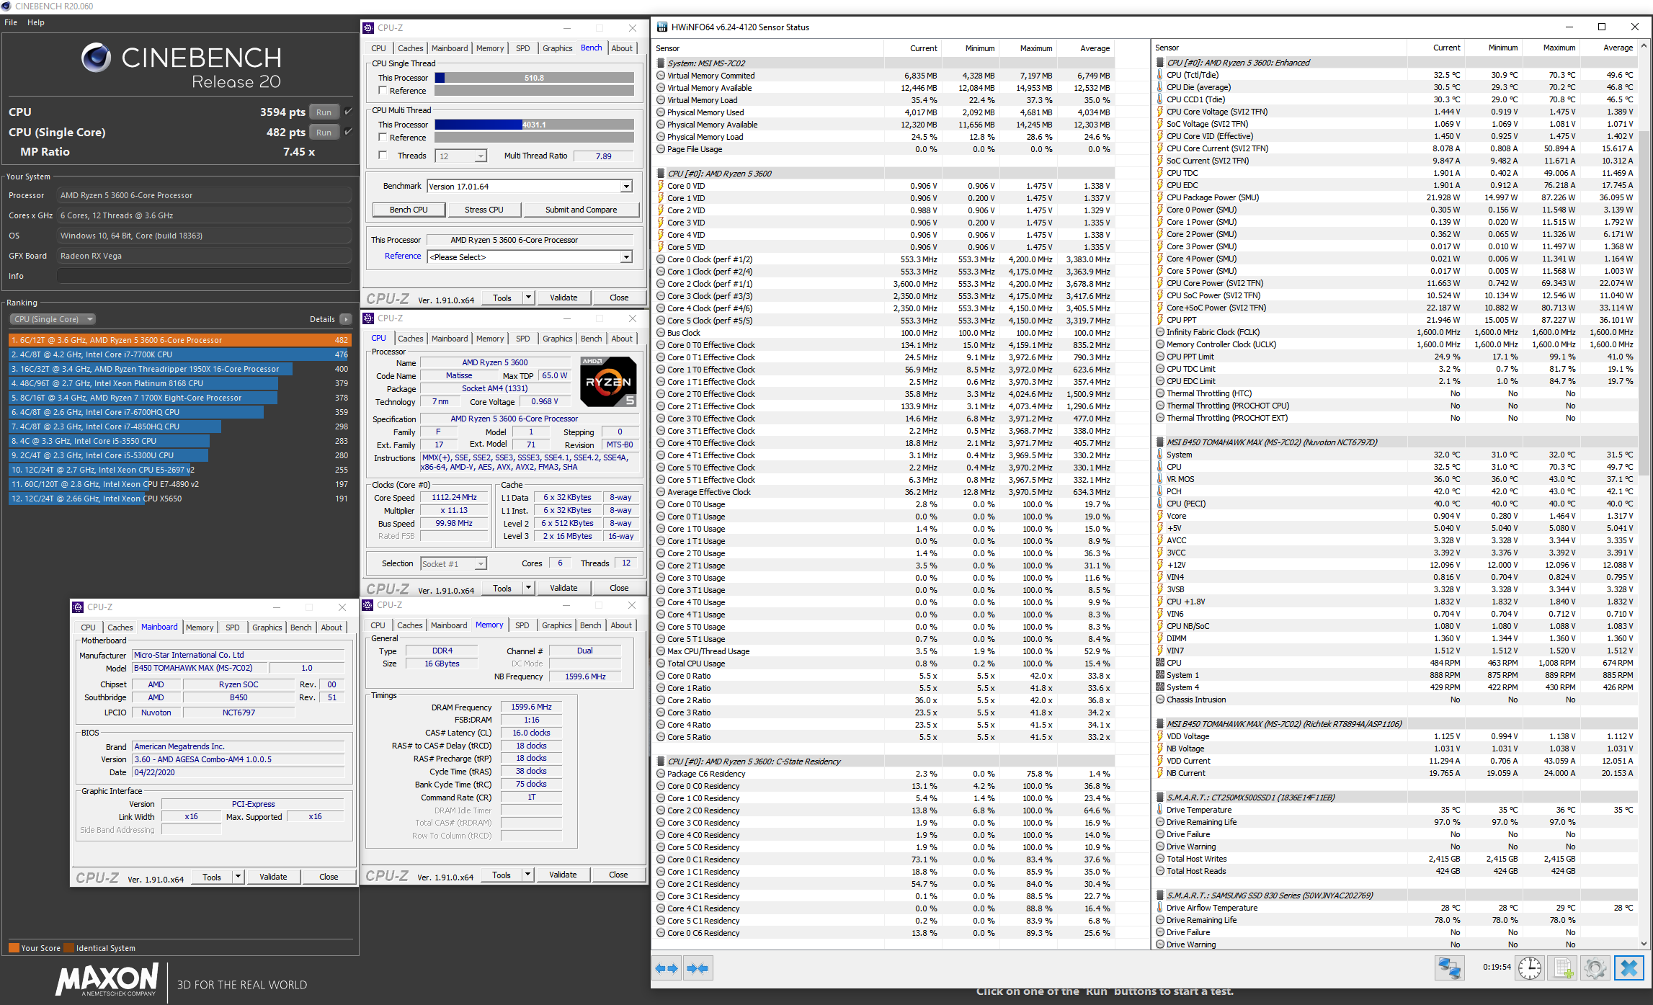
Task: Start logging with the sheet-plus icon
Action: (x=1562, y=968)
